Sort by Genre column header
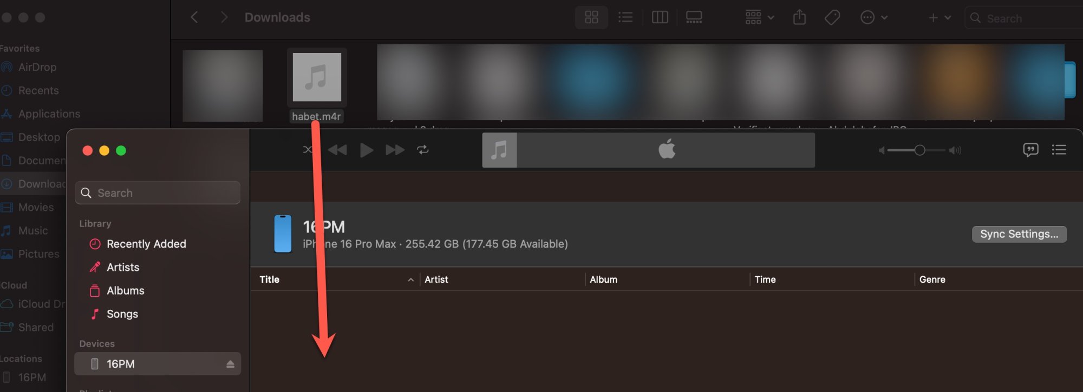Viewport: 1083px width, 392px height. pyautogui.click(x=999, y=280)
